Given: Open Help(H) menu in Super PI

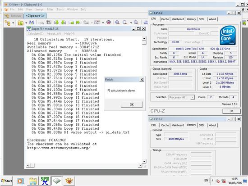Looking at the screenshot, I should 69,34.
